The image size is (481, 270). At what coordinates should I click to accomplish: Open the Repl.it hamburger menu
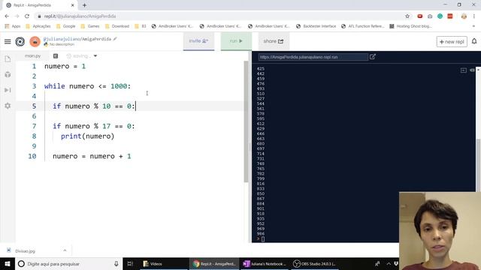coord(8,41)
